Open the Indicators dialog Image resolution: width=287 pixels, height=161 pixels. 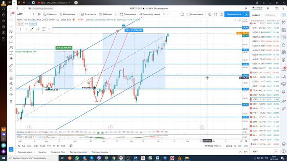pyautogui.click(x=67, y=14)
